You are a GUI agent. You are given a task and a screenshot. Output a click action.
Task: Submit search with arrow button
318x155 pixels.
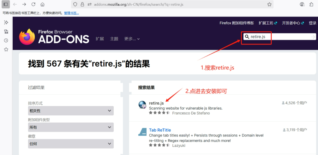[x=313, y=37]
